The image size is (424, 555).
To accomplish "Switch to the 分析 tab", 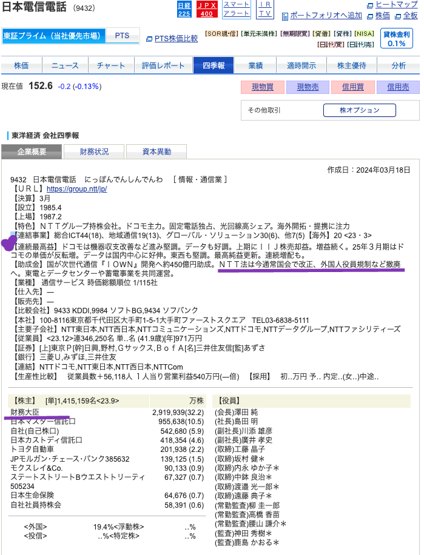I will (x=399, y=65).
